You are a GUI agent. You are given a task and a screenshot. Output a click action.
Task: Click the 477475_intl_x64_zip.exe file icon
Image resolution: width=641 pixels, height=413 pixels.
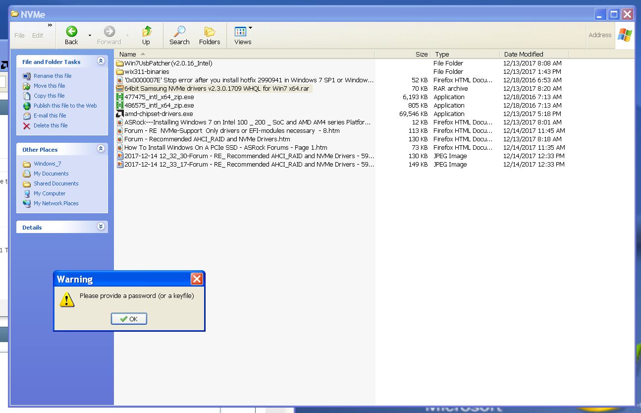pos(119,97)
